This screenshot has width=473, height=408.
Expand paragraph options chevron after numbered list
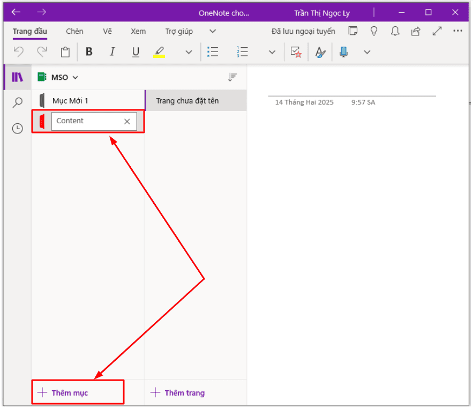coord(272,52)
